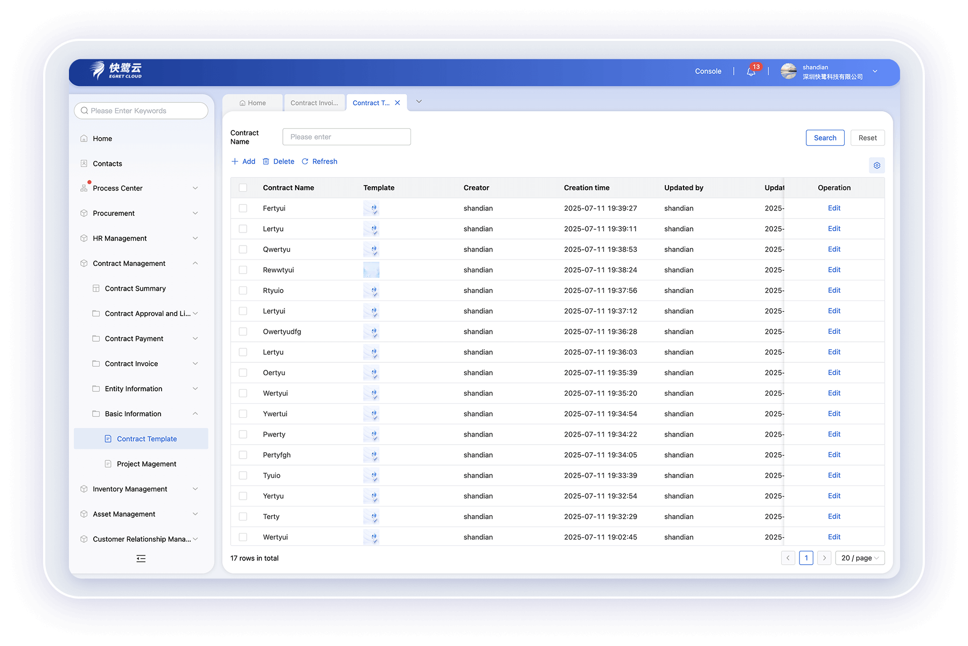Image resolution: width=968 pixels, height=646 pixels.
Task: Tick the select-all checkbox in table header
Action: pyautogui.click(x=243, y=188)
